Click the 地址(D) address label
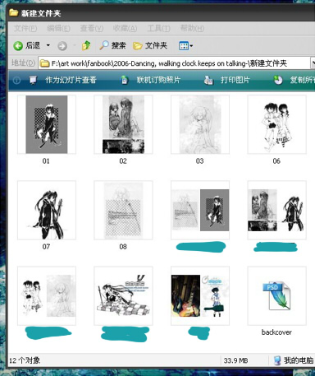 pyautogui.click(x=24, y=63)
